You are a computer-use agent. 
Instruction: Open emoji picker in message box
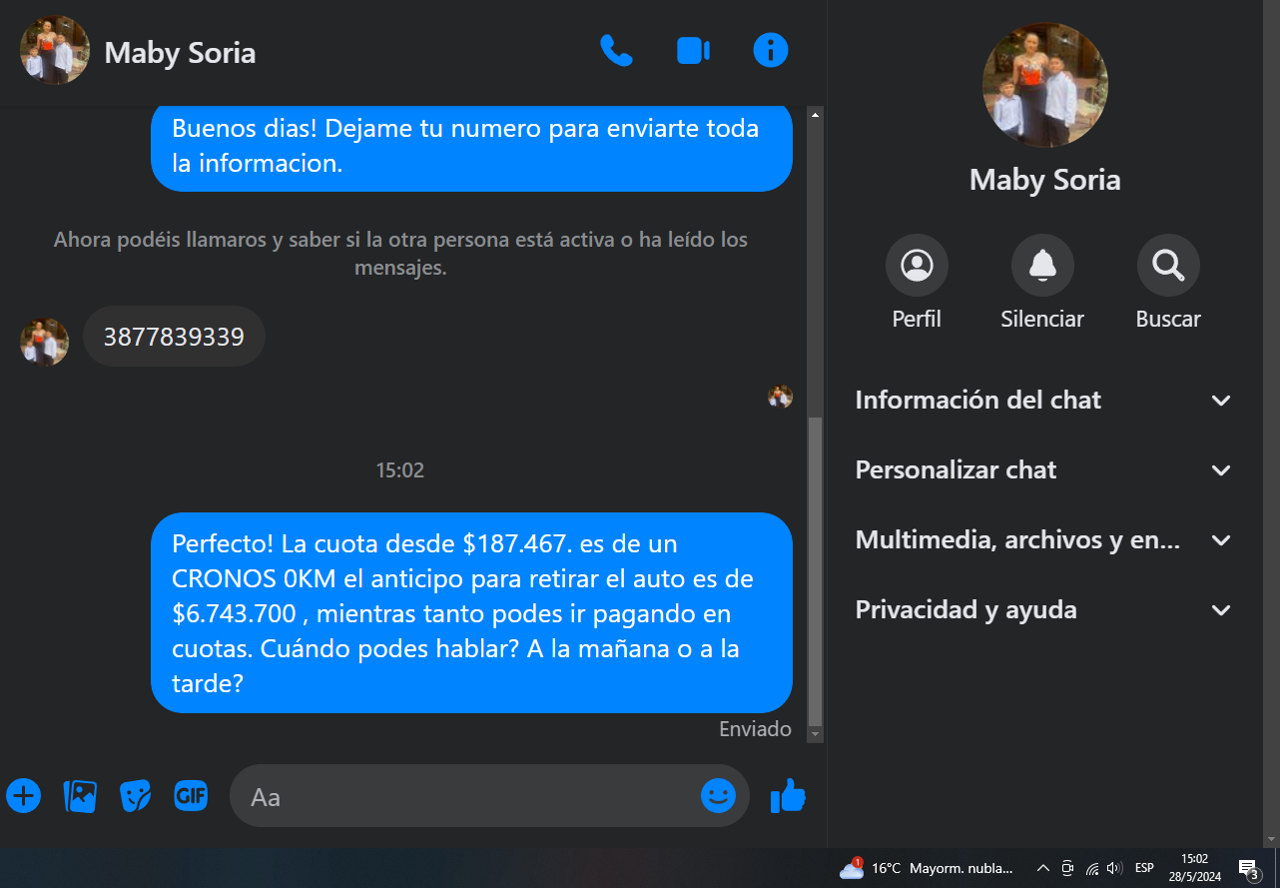pyautogui.click(x=718, y=796)
